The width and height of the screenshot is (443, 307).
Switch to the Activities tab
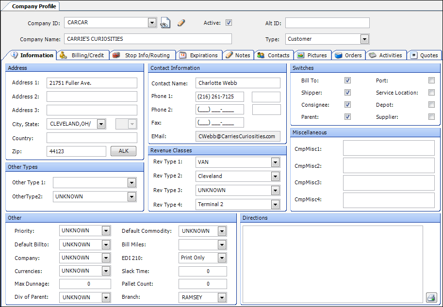[386, 55]
